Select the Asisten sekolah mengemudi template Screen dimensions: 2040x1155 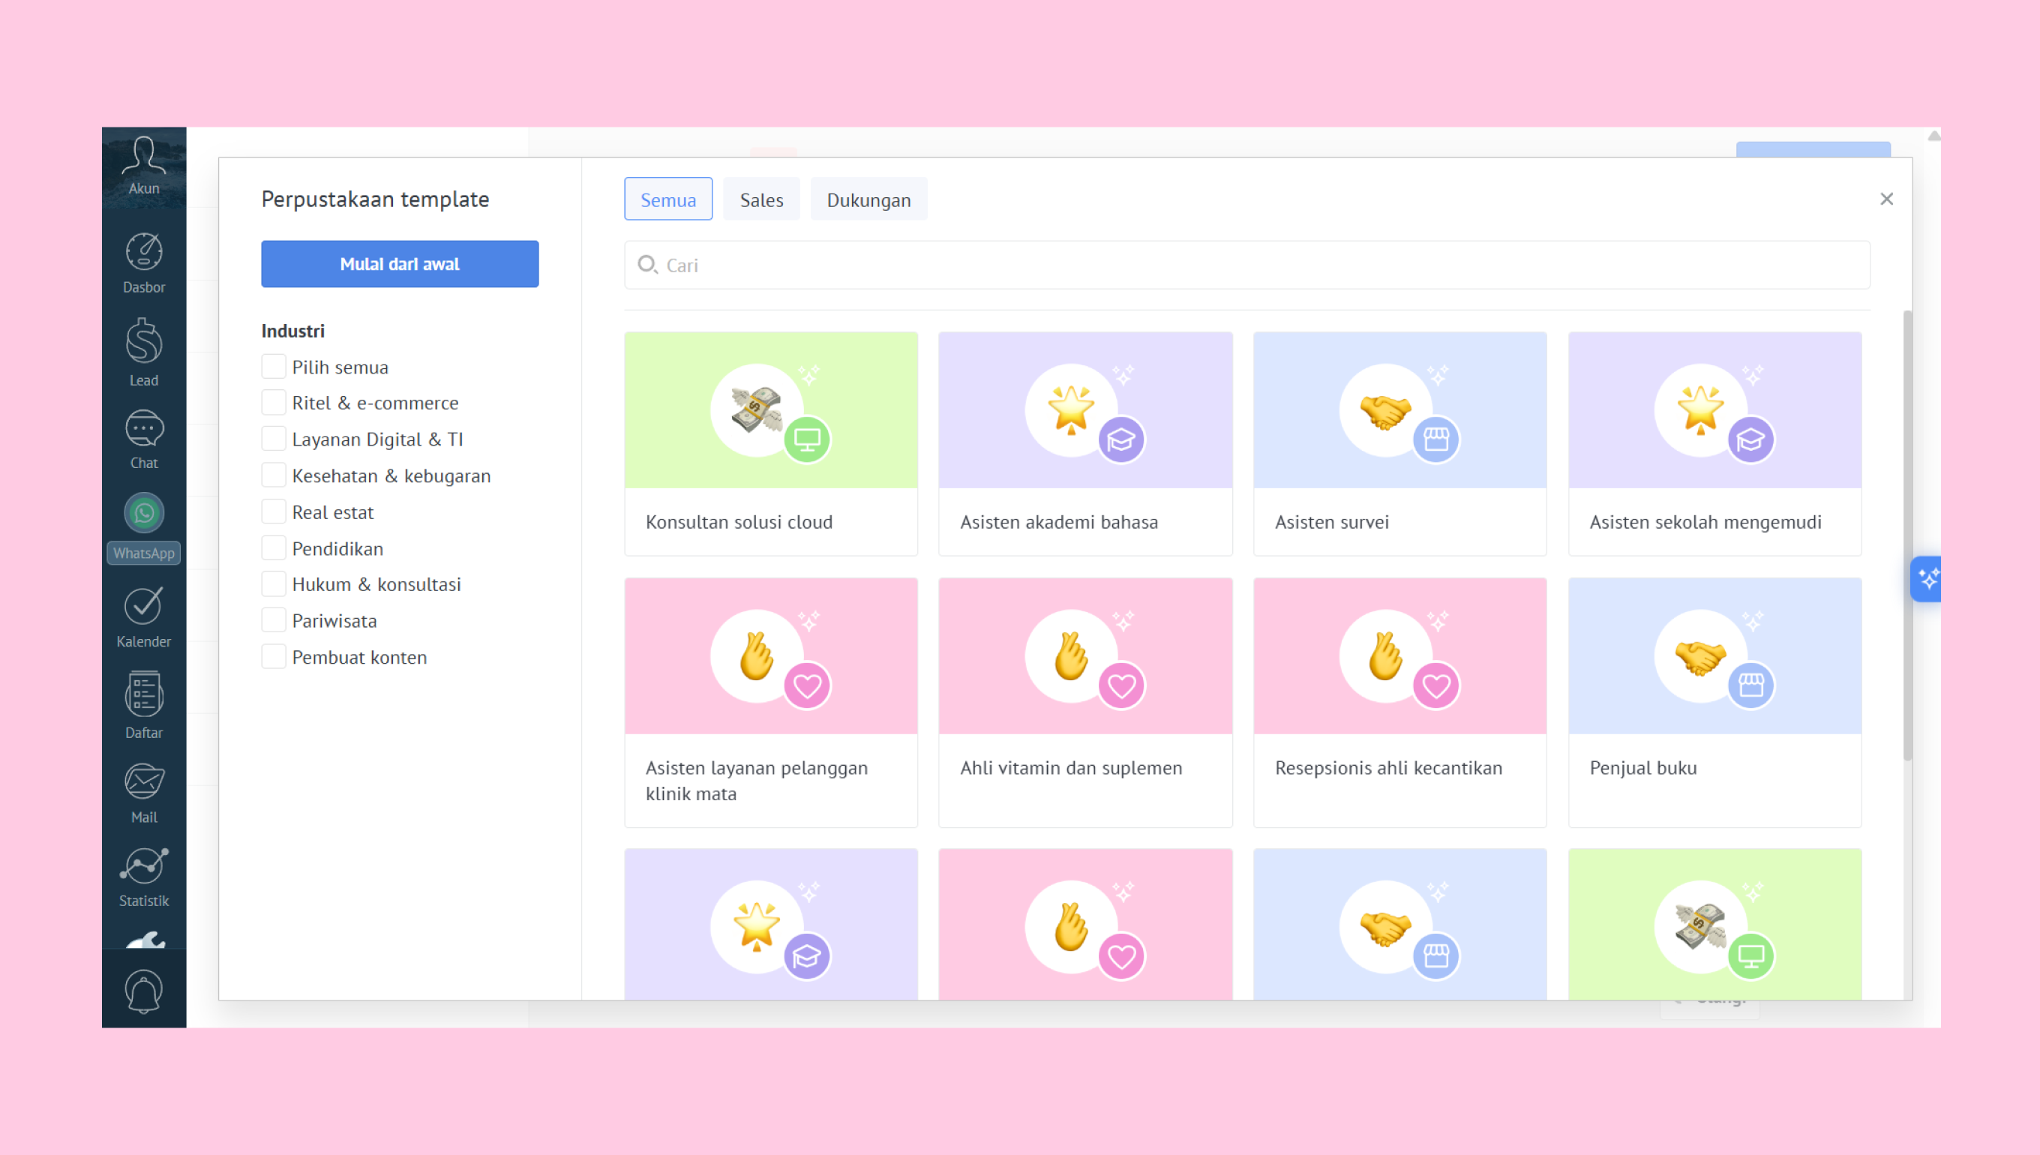pyautogui.click(x=1714, y=443)
